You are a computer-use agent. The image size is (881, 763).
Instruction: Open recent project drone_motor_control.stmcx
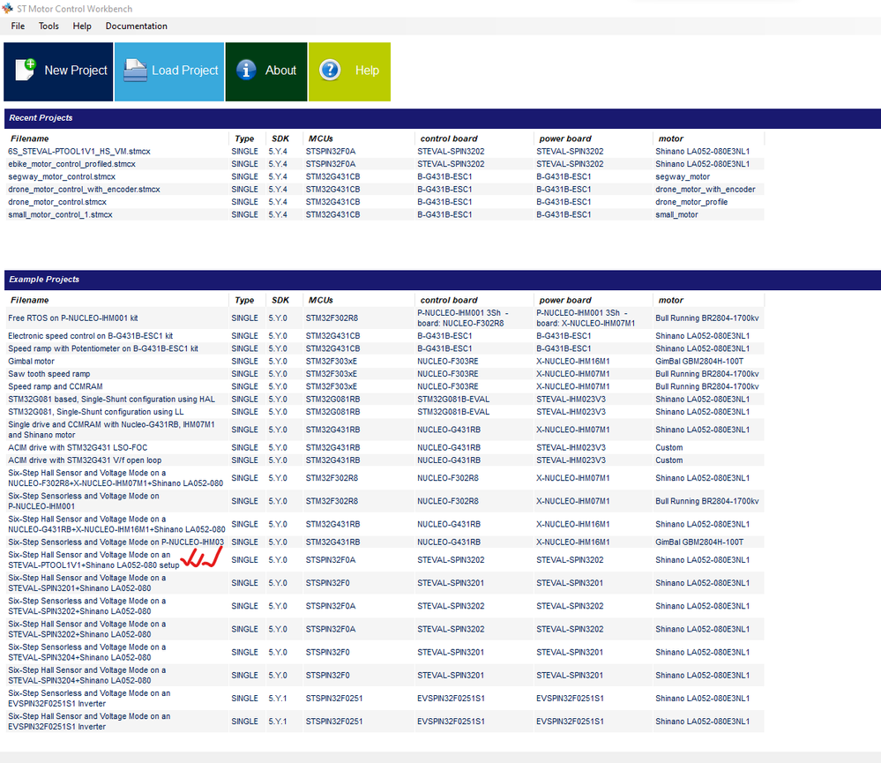click(x=57, y=202)
